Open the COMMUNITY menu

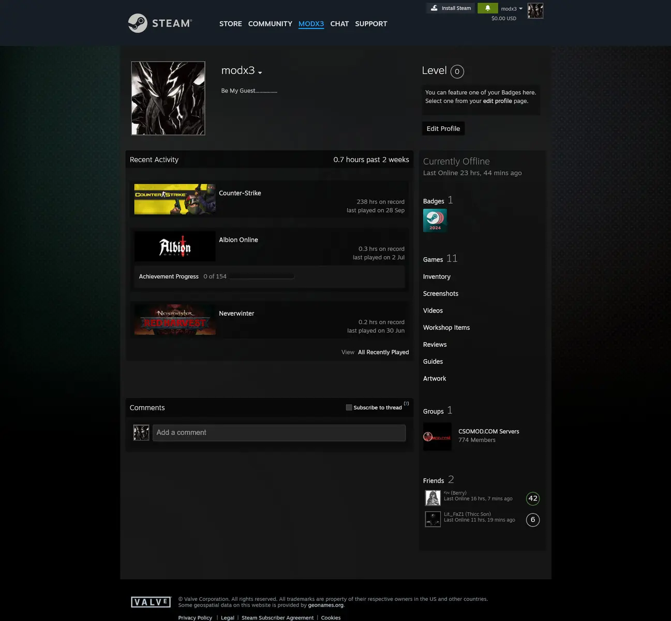[x=270, y=24]
